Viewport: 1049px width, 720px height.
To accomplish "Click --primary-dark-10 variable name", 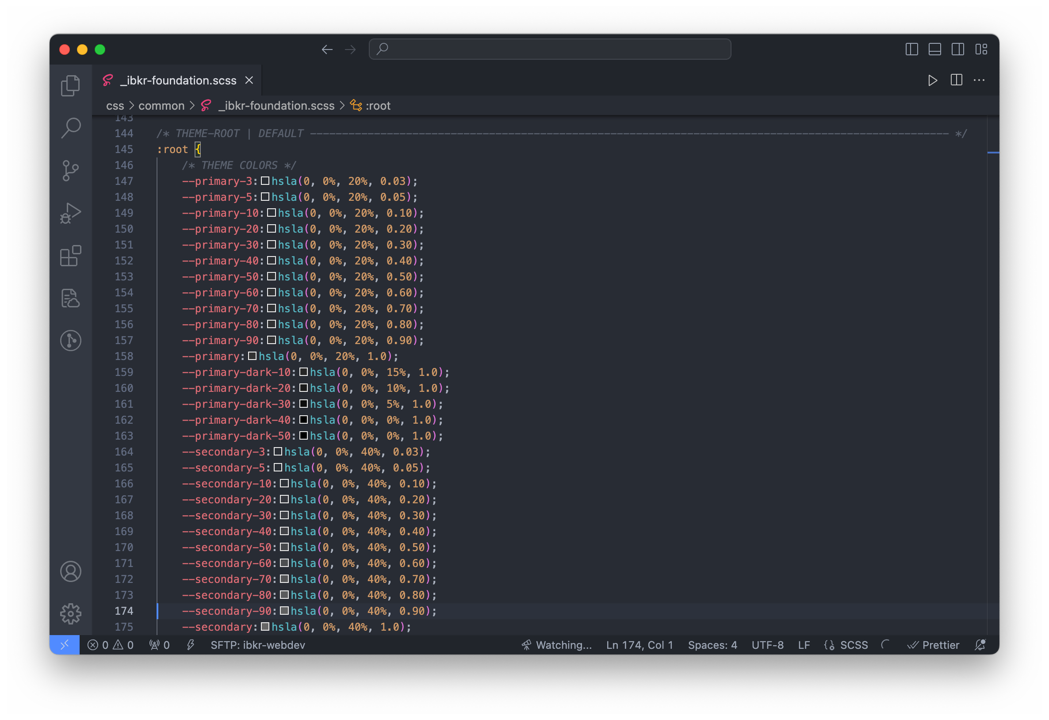I will pos(237,372).
